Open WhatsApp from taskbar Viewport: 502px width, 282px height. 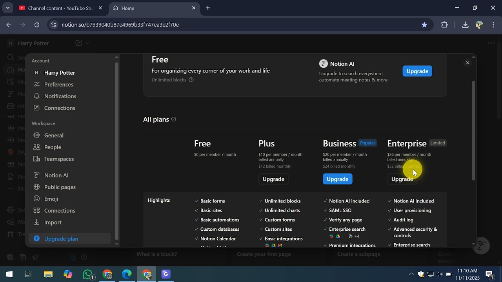click(x=88, y=274)
